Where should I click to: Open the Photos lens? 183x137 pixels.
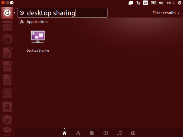click(133, 133)
